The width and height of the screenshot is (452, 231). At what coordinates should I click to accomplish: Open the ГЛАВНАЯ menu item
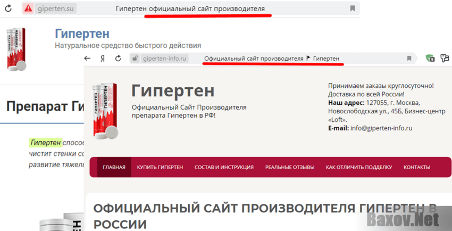(114, 167)
